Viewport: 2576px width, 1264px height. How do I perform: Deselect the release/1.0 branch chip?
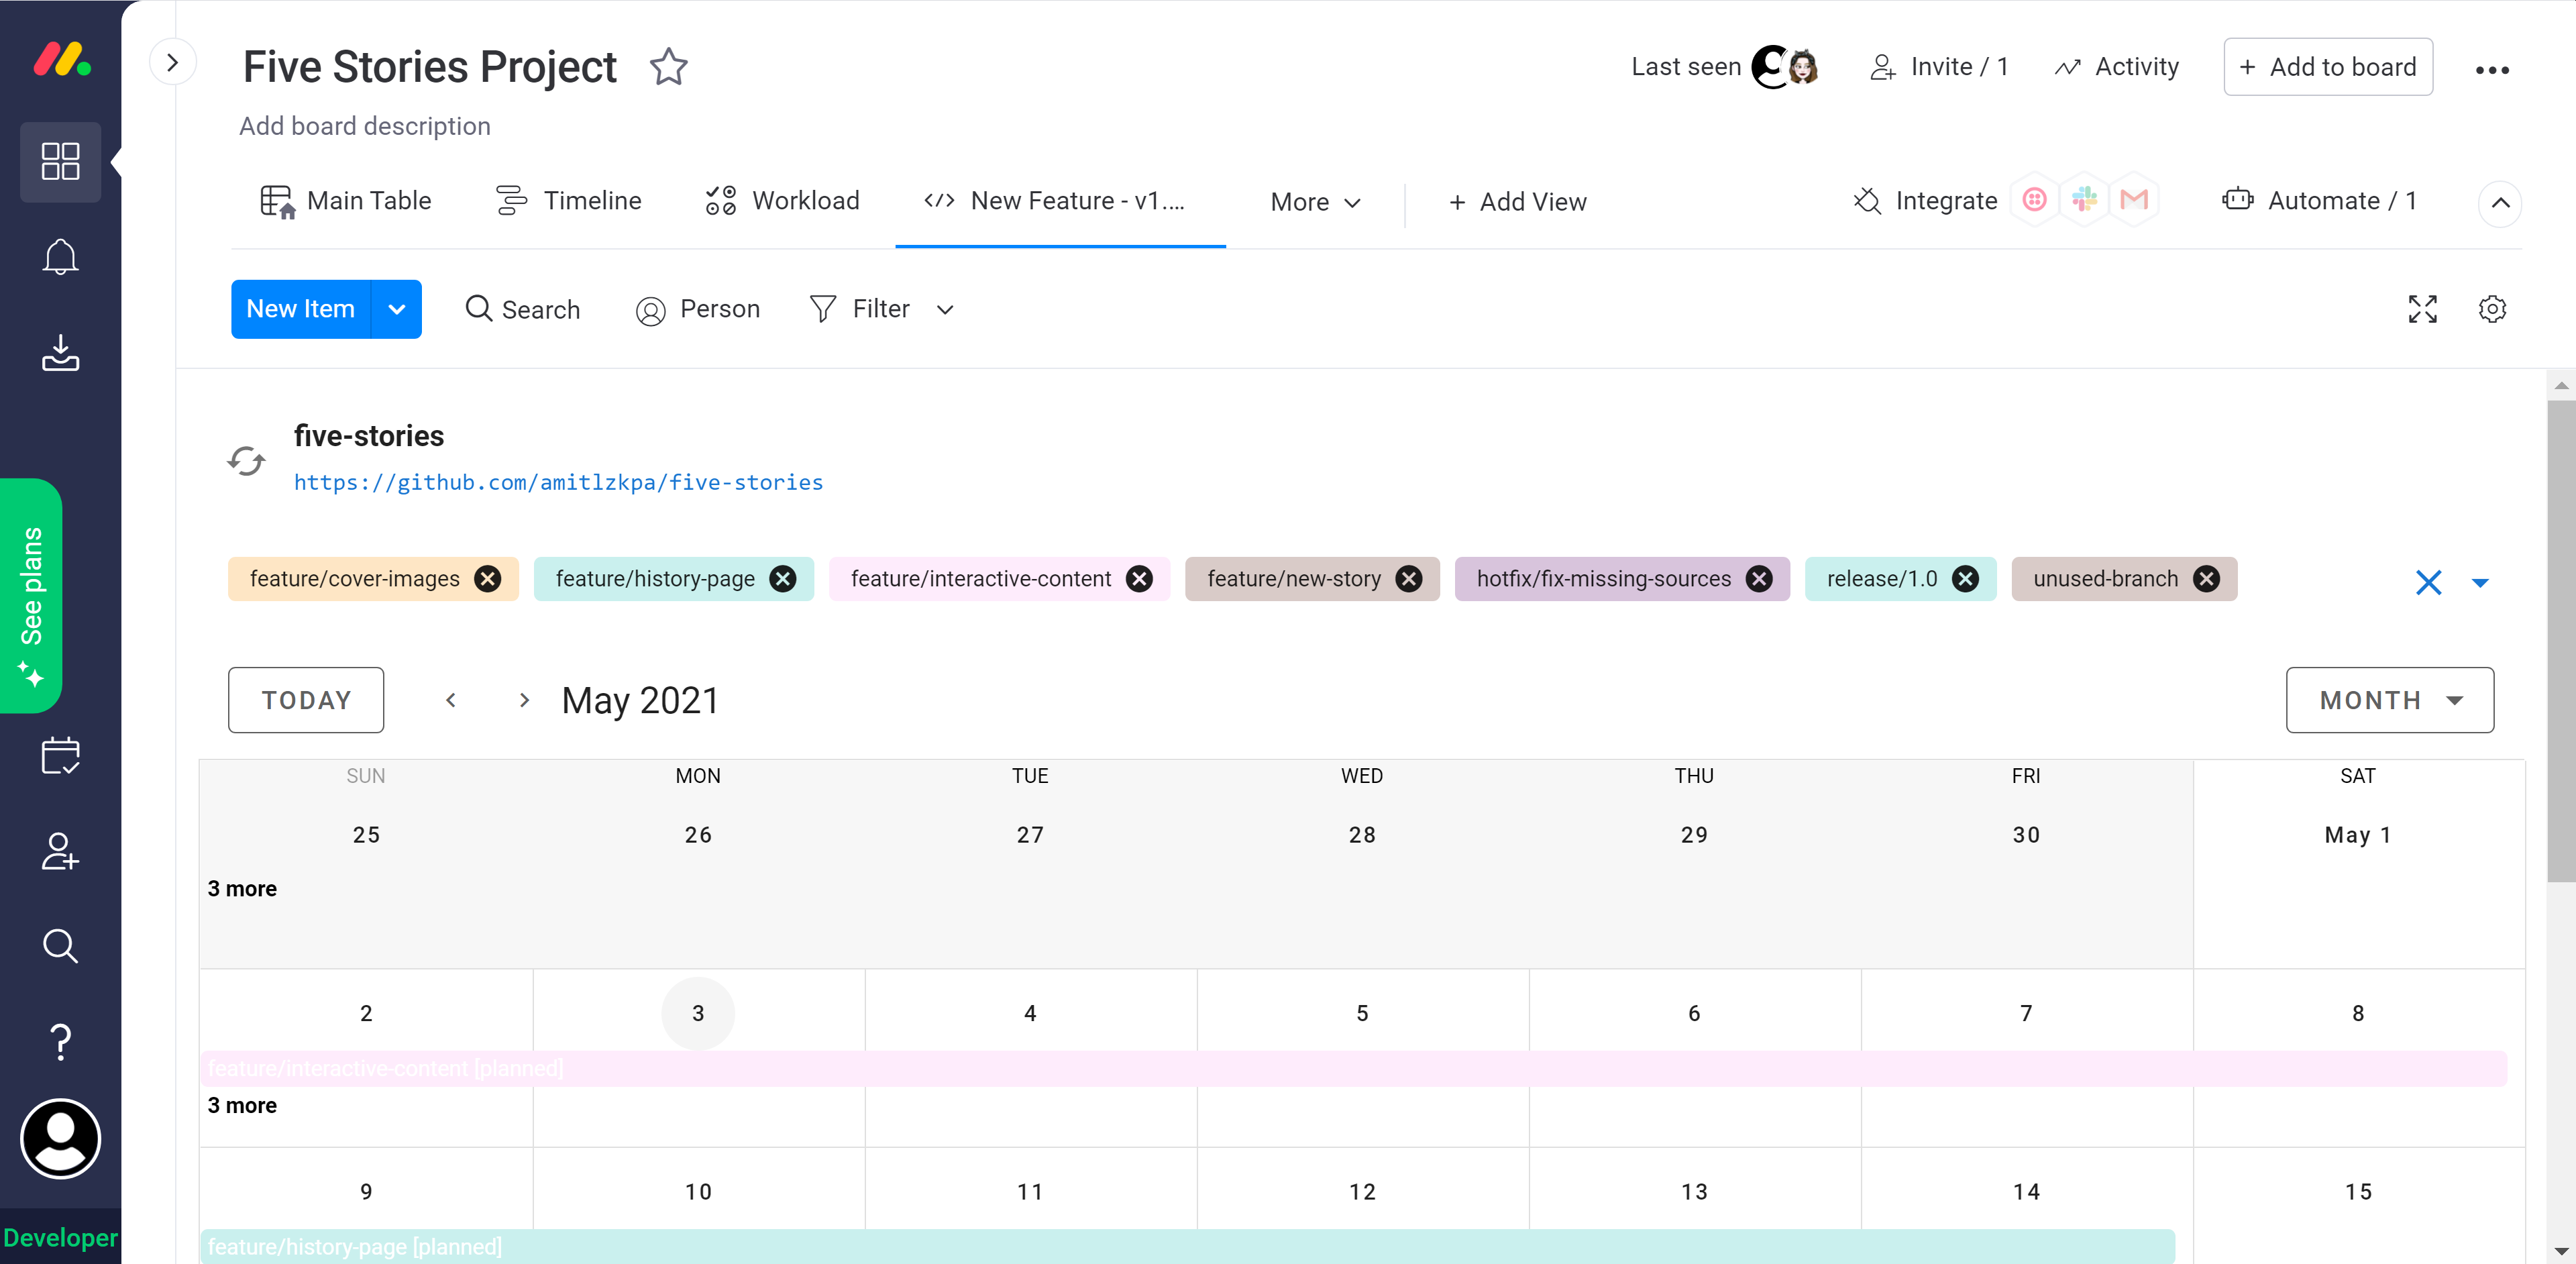1965,579
